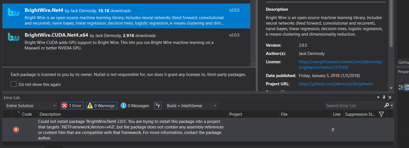Screen dimensions: 409x148
Task: Click the v2.0.5 version of BrightWire.Net4
Action: point(234,10)
